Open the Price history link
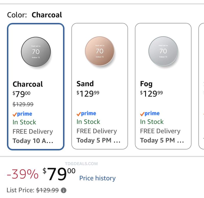The image size is (204, 198). pos(97,178)
